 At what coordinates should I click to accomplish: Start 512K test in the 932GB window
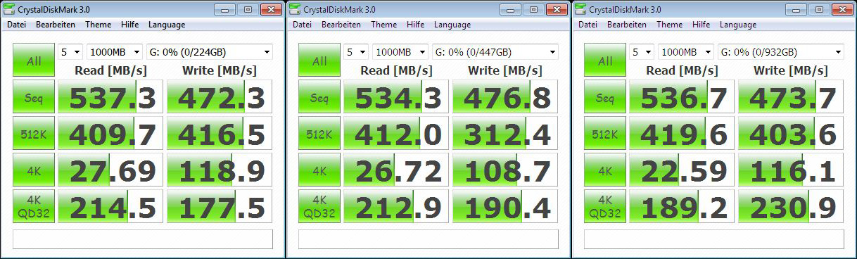(605, 134)
